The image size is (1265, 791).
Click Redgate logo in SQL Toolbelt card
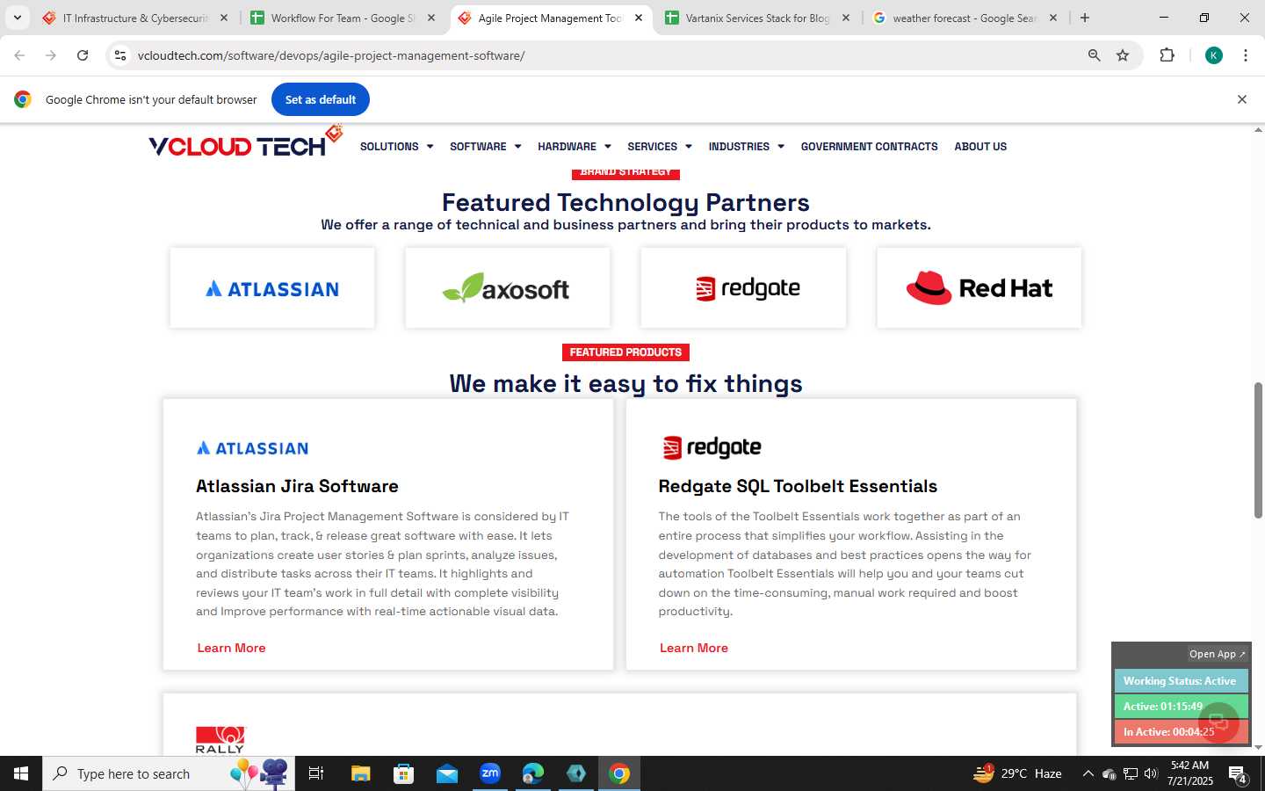pos(712,447)
